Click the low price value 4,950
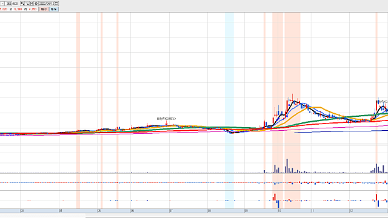This screenshot has width=388, height=218. coord(33,9)
